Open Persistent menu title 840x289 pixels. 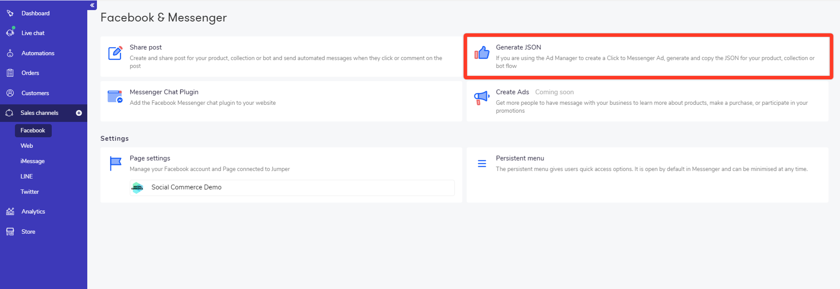520,158
